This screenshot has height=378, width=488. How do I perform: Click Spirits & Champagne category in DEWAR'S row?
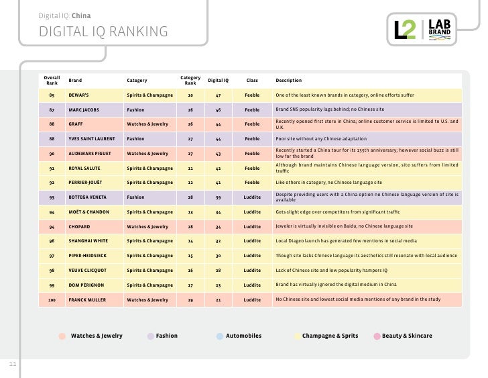coord(149,95)
